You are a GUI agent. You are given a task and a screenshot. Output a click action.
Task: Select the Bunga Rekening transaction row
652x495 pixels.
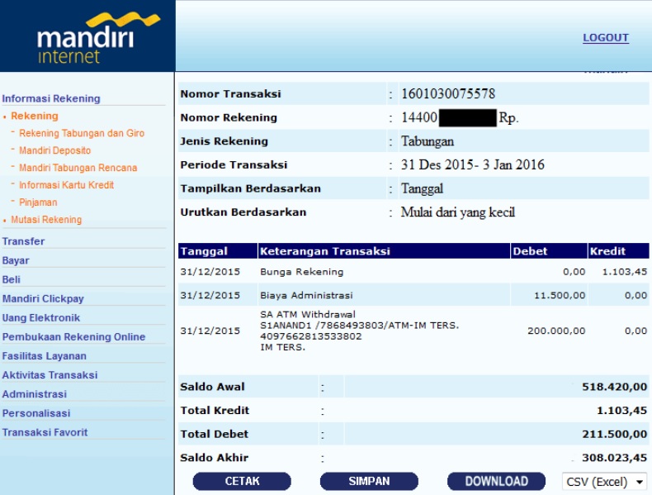point(413,272)
